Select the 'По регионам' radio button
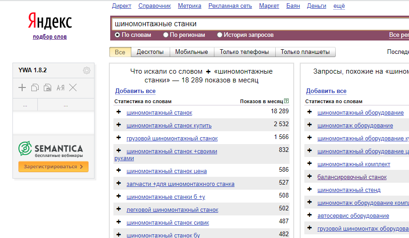 [x=166, y=35]
